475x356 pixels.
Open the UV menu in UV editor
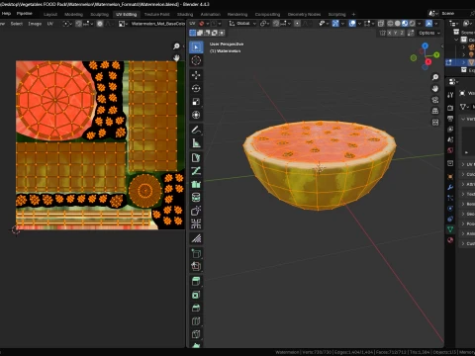(x=49, y=24)
